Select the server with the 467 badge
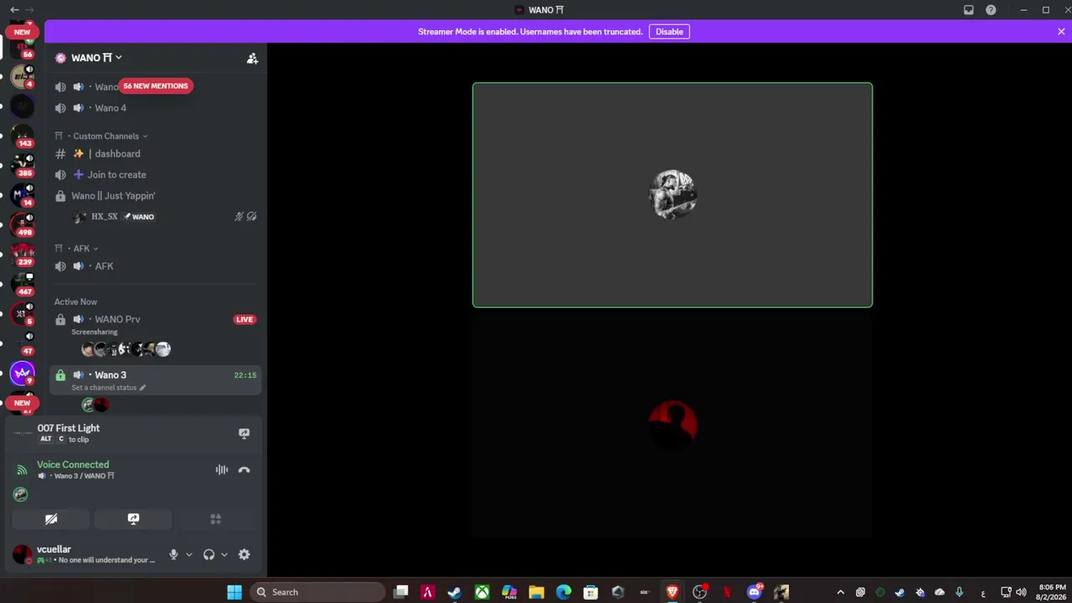Screen dimensions: 1072x603 23,284
